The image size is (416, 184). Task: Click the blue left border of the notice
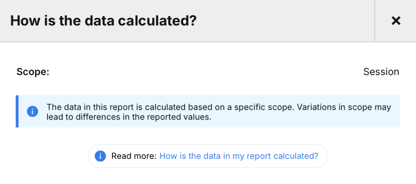pos(17,111)
